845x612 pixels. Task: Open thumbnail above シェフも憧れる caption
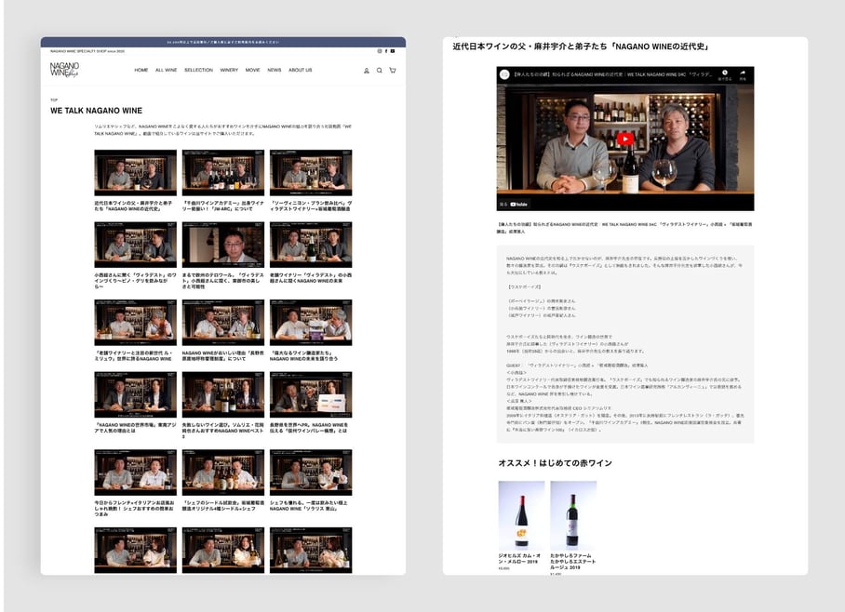(311, 472)
